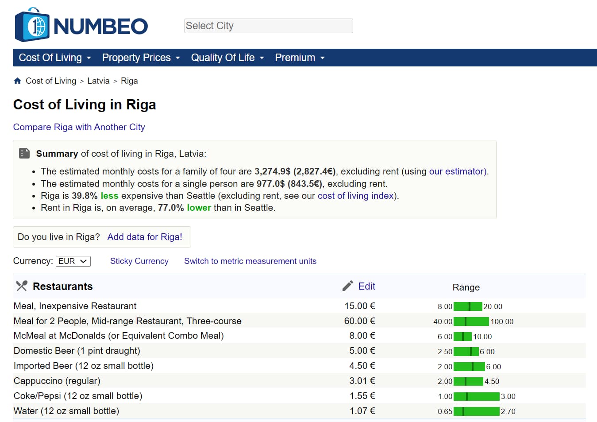Viewport: 597px width, 422px height.
Task: Click the 'Cost of Living in Riga' heading
Action: [85, 105]
